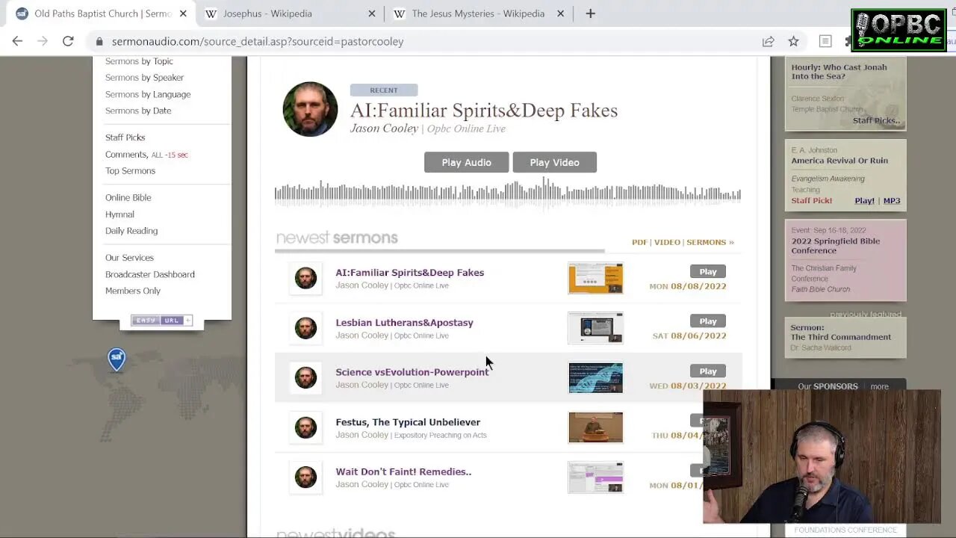
Task: Close the Old Paths Baptist Church tab
Action: pyautogui.click(x=183, y=13)
